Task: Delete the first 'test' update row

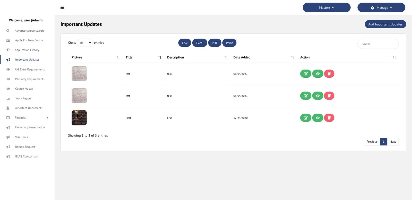Action: click(329, 74)
